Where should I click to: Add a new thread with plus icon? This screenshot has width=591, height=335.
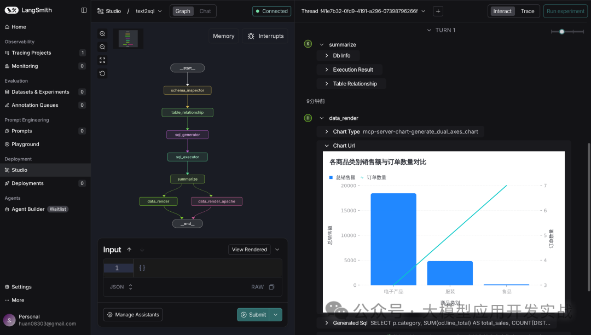point(438,11)
